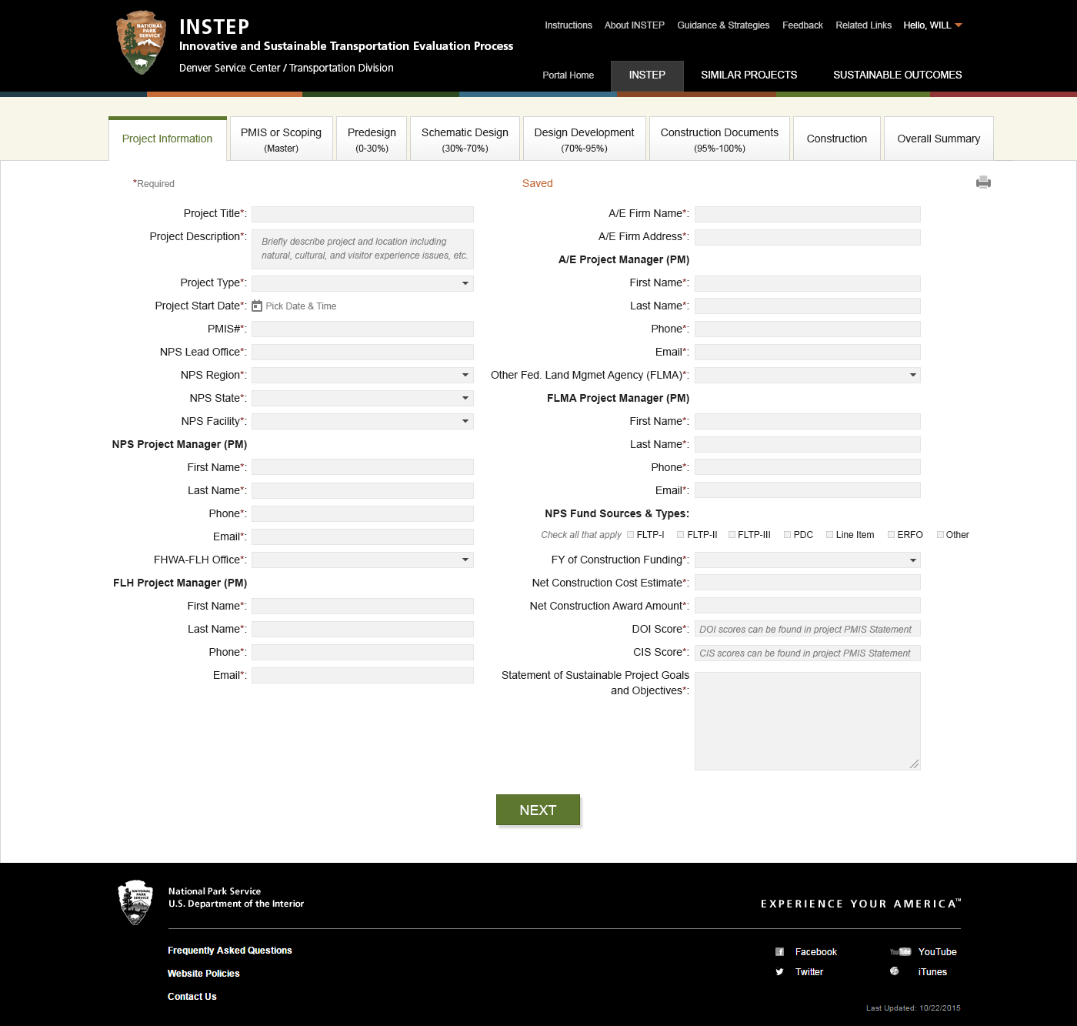Click the footer NPS arrowhead emblem
Screen dimensions: 1077x1026
(x=136, y=901)
